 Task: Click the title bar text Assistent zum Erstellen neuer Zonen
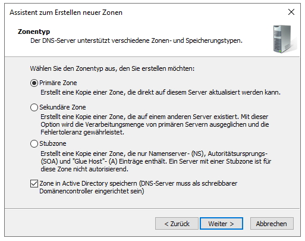click(x=66, y=12)
